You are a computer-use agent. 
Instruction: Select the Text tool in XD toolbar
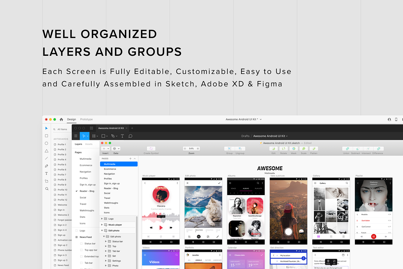pyautogui.click(x=47, y=174)
